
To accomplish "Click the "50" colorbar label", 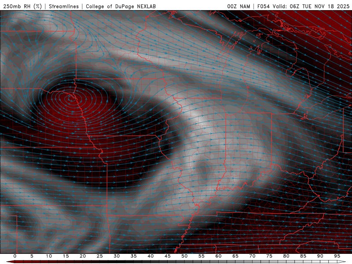I will pyautogui.click(x=184, y=256).
